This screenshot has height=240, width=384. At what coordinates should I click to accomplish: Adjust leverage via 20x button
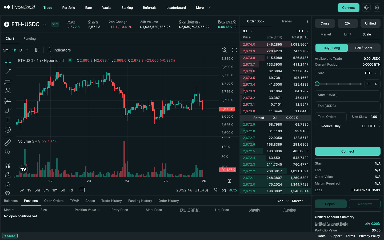pyautogui.click(x=348, y=23)
